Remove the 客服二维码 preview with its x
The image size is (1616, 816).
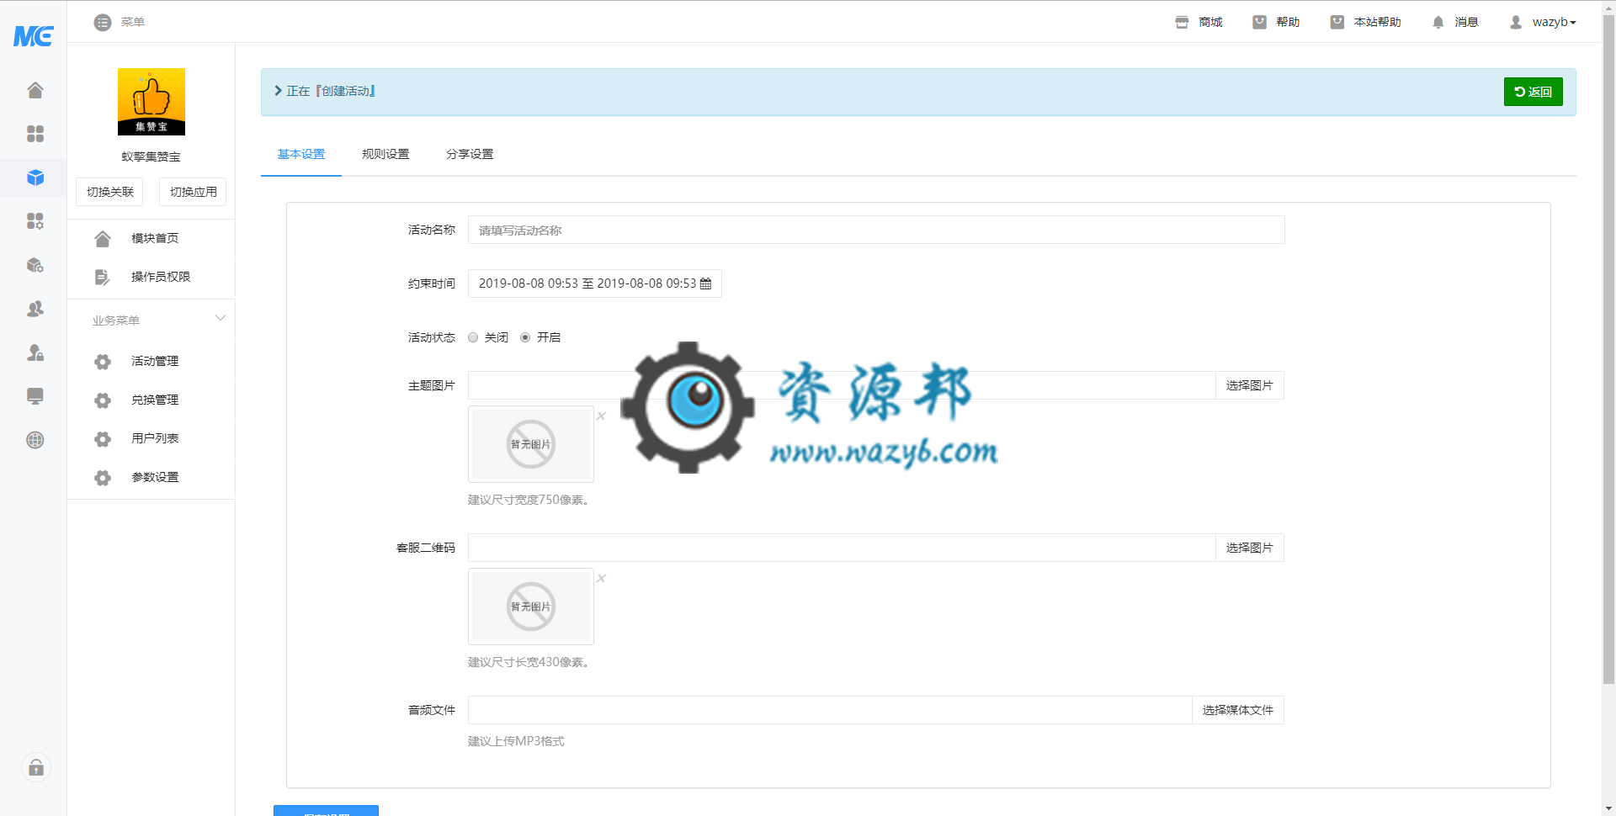coord(601,578)
